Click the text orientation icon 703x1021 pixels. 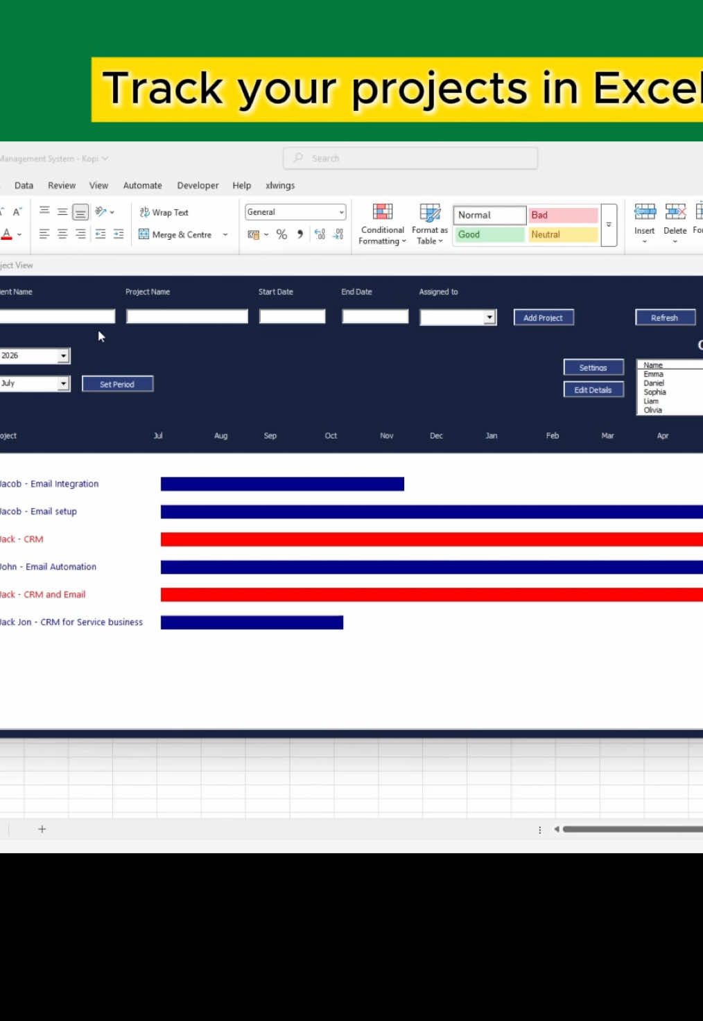[x=101, y=211]
